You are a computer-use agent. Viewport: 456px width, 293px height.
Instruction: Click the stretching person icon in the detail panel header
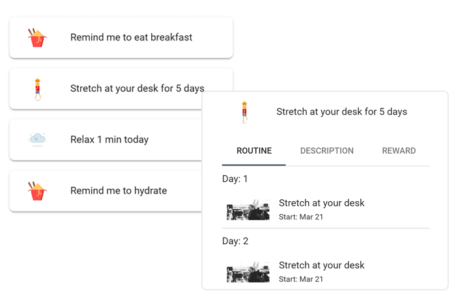point(244,113)
